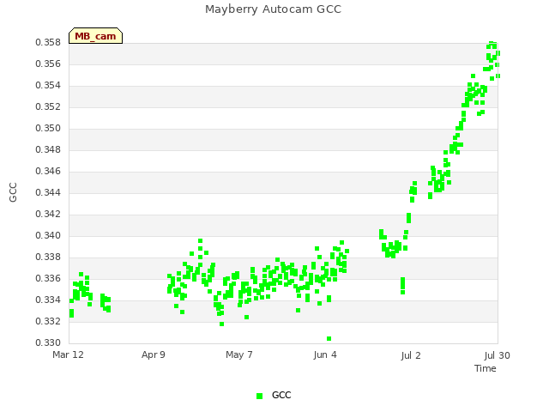Click the Jul 30 x-axis label
The width and height of the screenshot is (549, 412).
click(x=497, y=355)
